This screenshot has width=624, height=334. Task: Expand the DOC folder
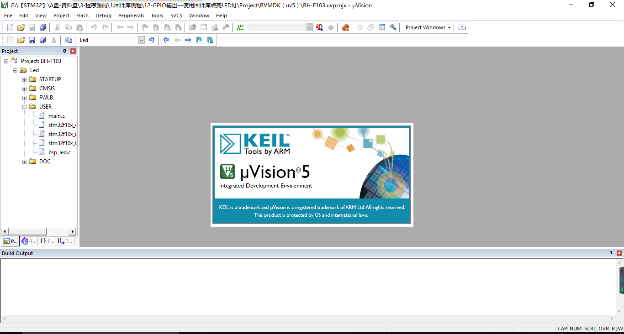coord(25,162)
